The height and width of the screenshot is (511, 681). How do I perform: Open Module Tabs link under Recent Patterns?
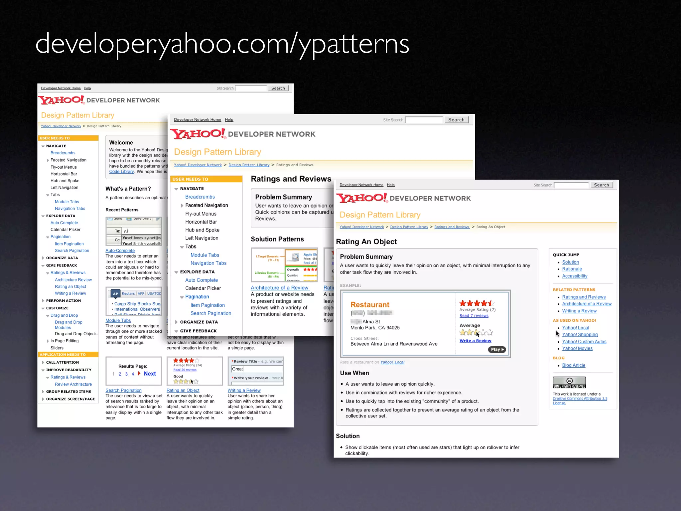click(118, 321)
